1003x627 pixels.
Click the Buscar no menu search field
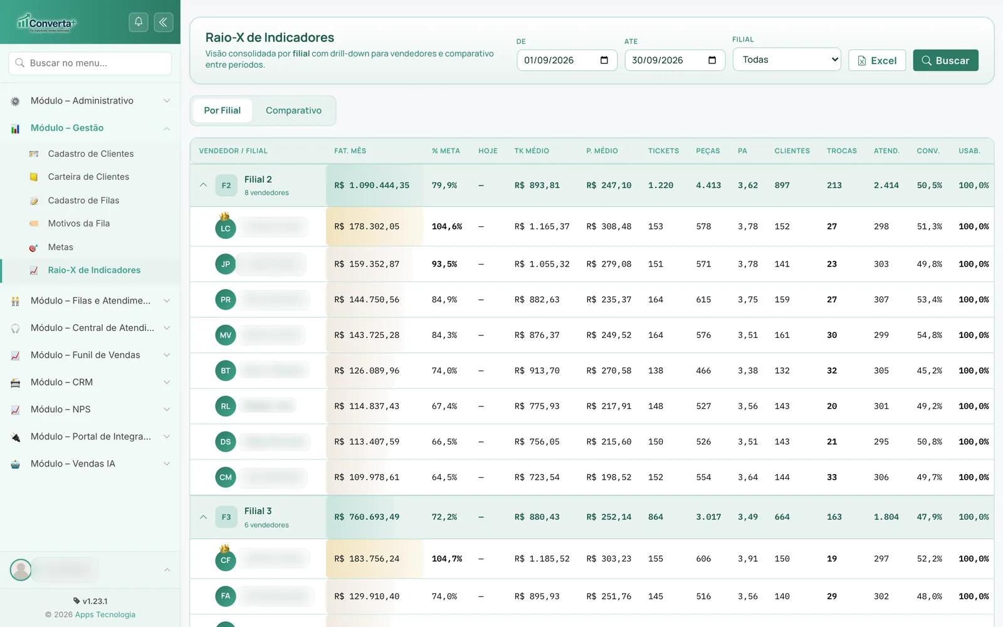tap(90, 63)
